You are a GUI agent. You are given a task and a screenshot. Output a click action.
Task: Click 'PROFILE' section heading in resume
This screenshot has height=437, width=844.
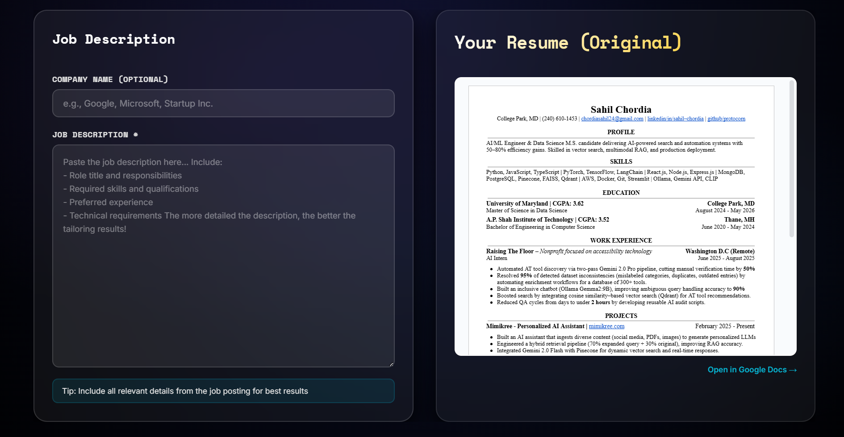[621, 132]
